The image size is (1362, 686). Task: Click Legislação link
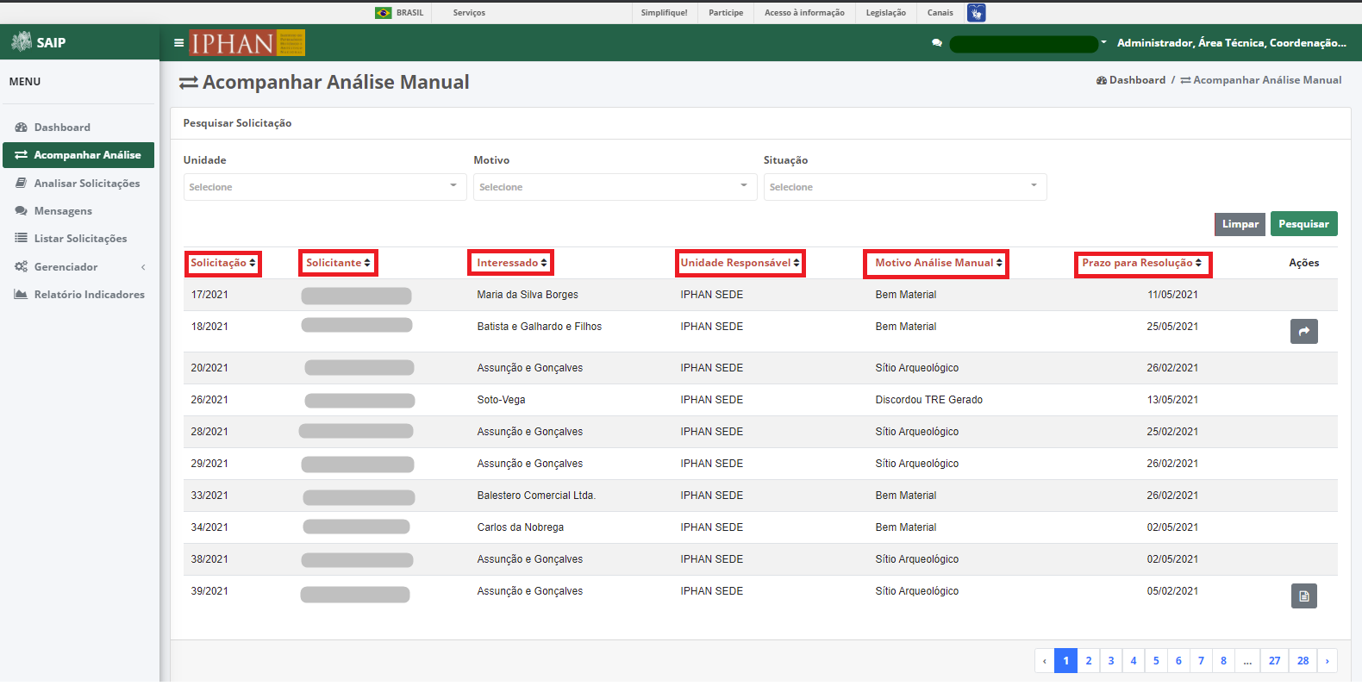coord(886,13)
